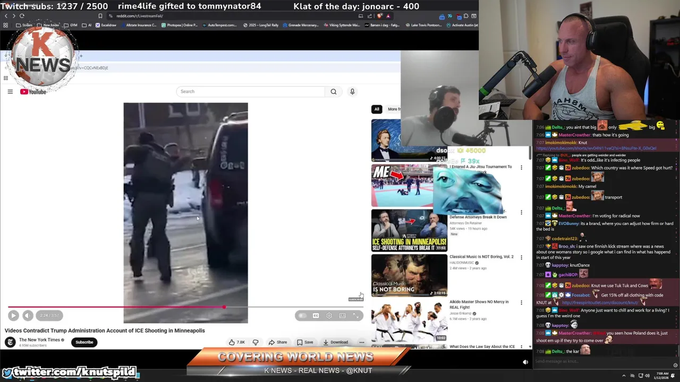680x382 pixels.
Task: Toggle the video autoplay switch
Action: (302, 316)
